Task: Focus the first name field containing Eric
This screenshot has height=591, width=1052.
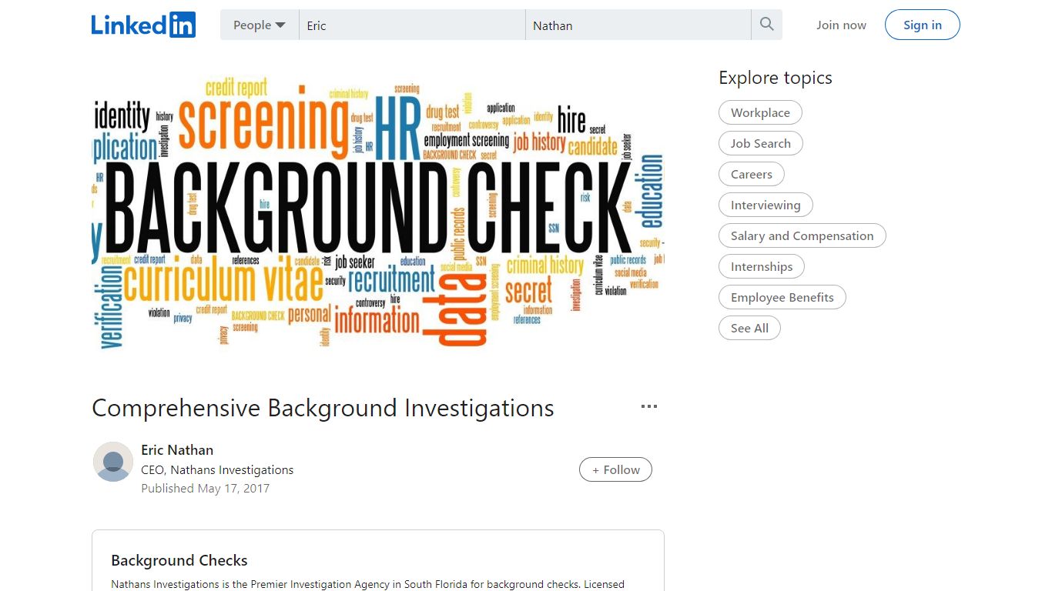Action: [412, 25]
